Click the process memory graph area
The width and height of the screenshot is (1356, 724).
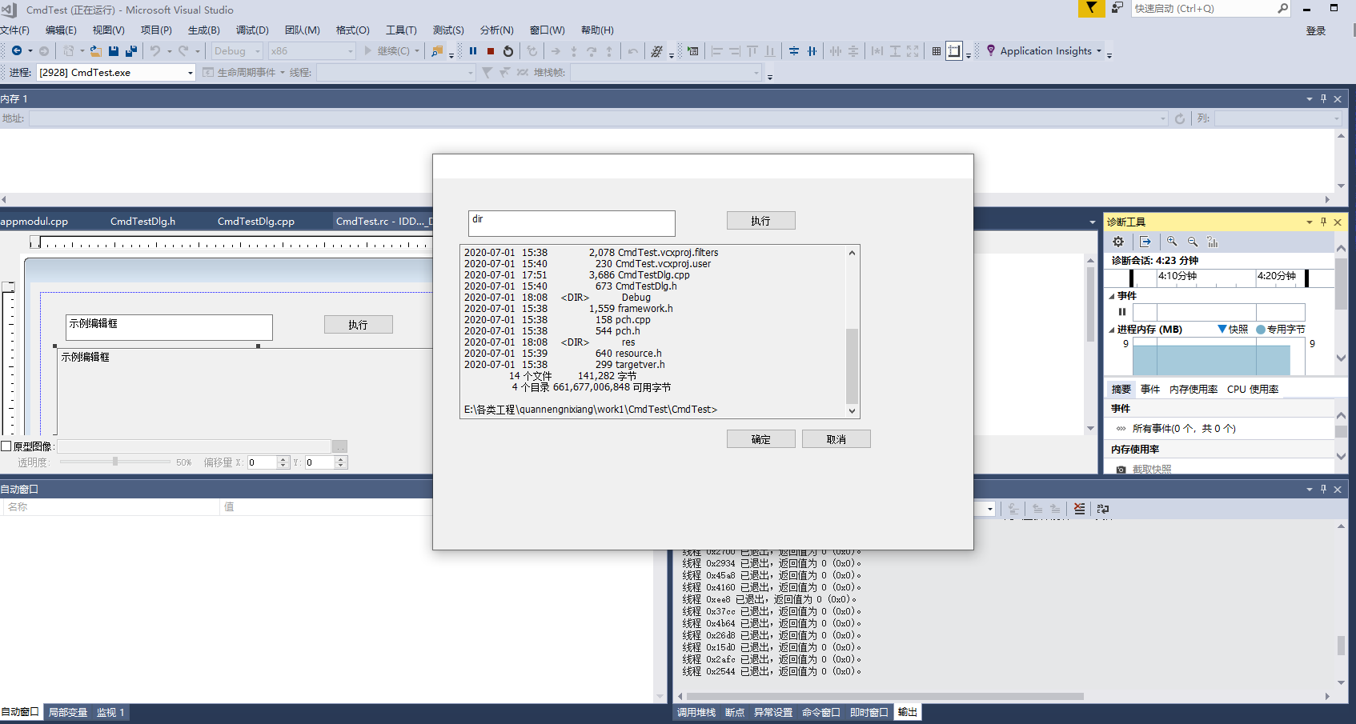1218,357
